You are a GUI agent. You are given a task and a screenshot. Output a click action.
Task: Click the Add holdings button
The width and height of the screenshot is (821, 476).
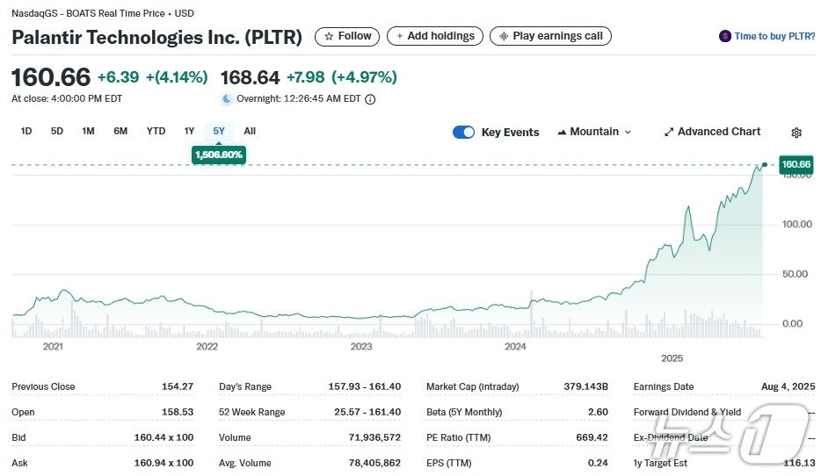pyautogui.click(x=434, y=37)
